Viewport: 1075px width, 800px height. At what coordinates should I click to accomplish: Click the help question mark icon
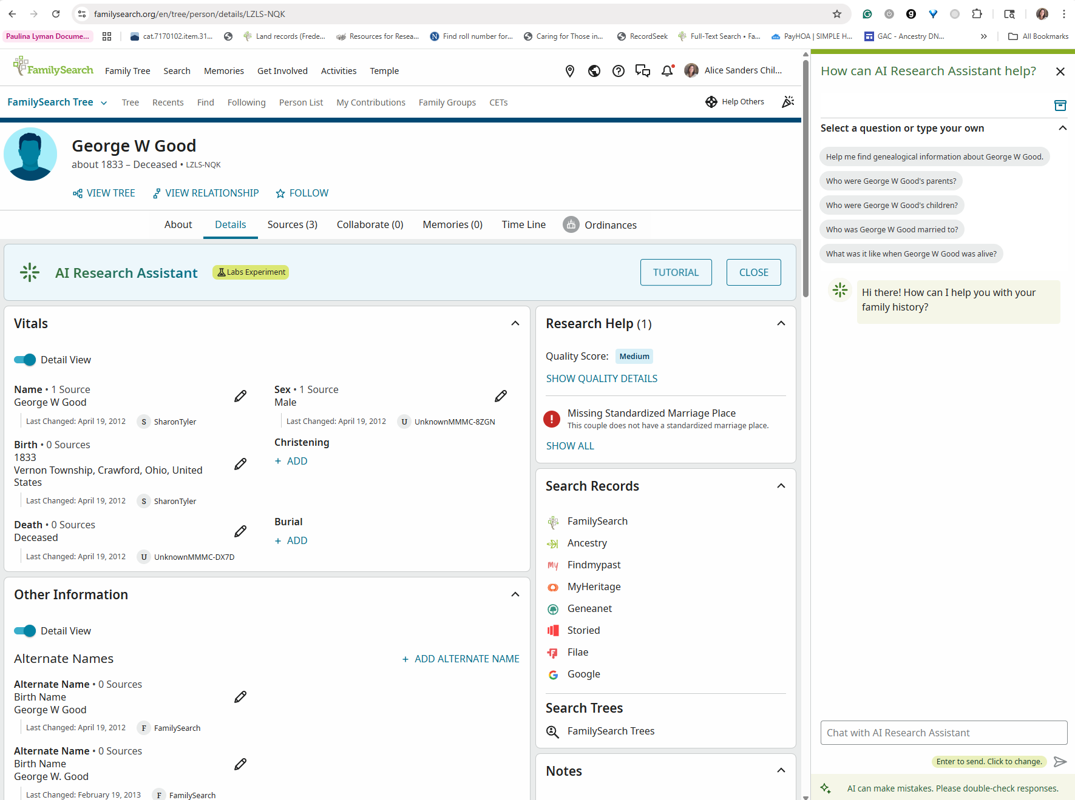[x=618, y=71]
